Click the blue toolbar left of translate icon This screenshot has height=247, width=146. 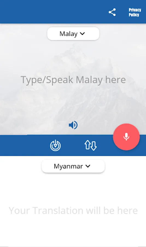(x=24, y=145)
